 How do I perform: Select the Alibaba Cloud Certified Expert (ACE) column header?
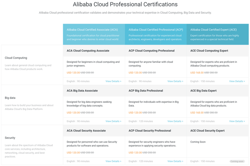(213, 30)
